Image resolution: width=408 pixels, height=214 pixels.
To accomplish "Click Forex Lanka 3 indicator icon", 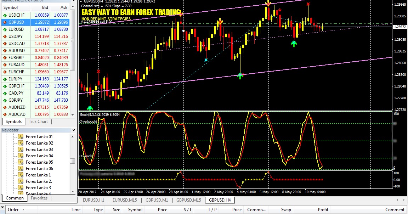I will [x=21, y=187].
